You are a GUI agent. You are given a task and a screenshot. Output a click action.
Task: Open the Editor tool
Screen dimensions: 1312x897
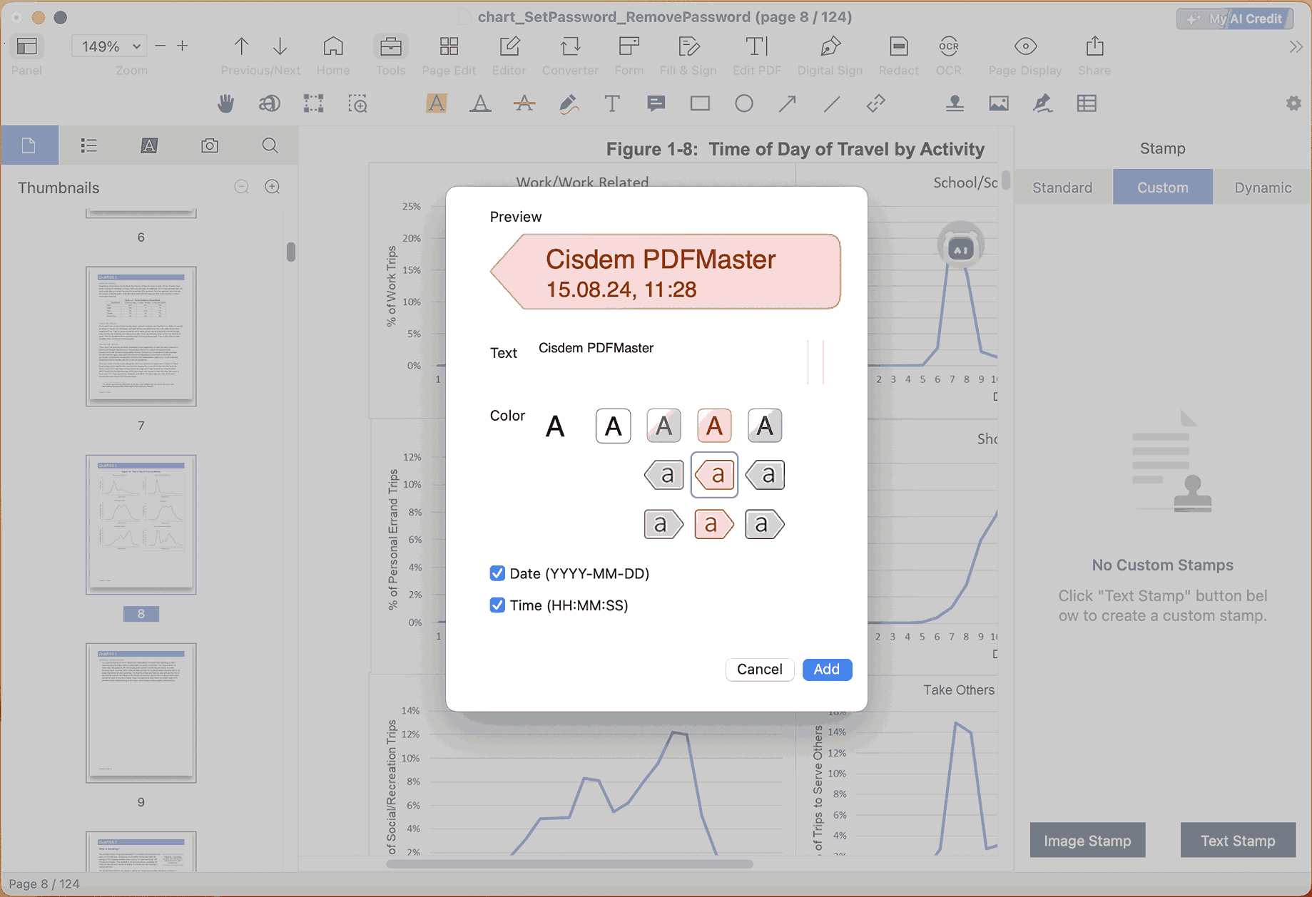tap(509, 46)
